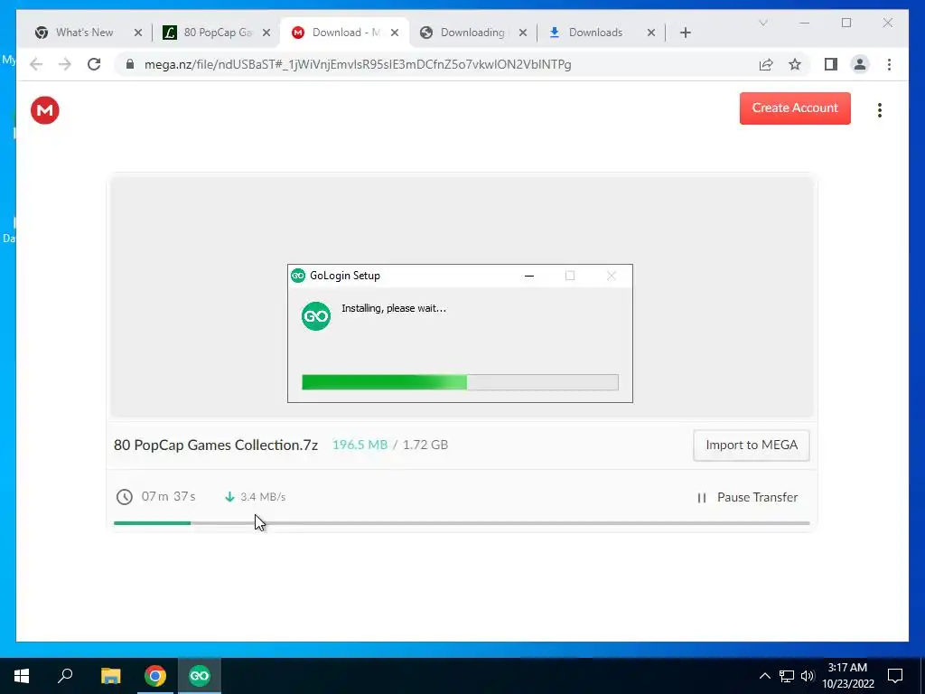Click remaining time 07 m 37 s
This screenshot has height=694, width=925.
coord(168,497)
